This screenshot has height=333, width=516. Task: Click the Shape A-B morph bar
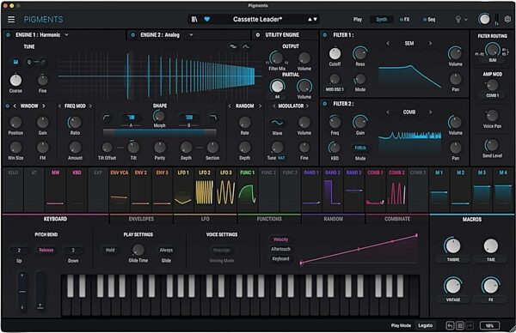[x=160, y=133]
